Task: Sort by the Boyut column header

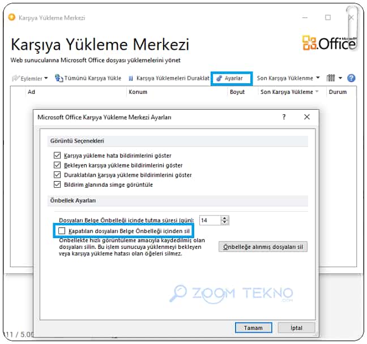Action: tap(237, 92)
